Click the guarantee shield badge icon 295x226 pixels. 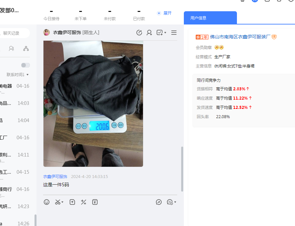coord(274,37)
